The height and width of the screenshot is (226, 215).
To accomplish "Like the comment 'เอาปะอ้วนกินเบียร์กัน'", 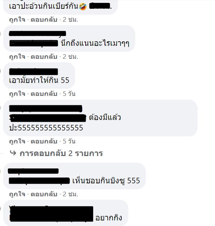I will pyautogui.click(x=17, y=20).
